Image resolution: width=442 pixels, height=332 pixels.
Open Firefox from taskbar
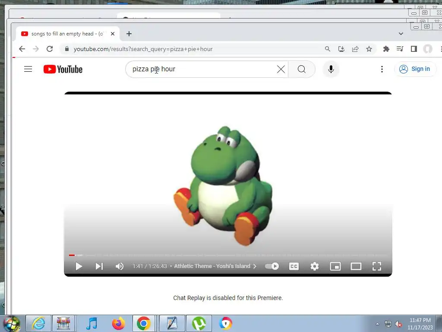(x=118, y=323)
